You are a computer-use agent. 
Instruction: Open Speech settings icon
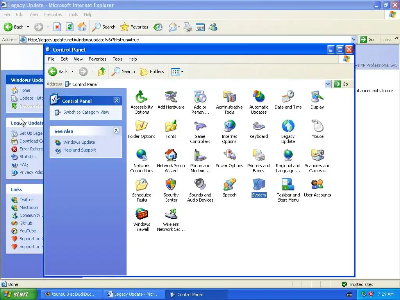point(229,188)
